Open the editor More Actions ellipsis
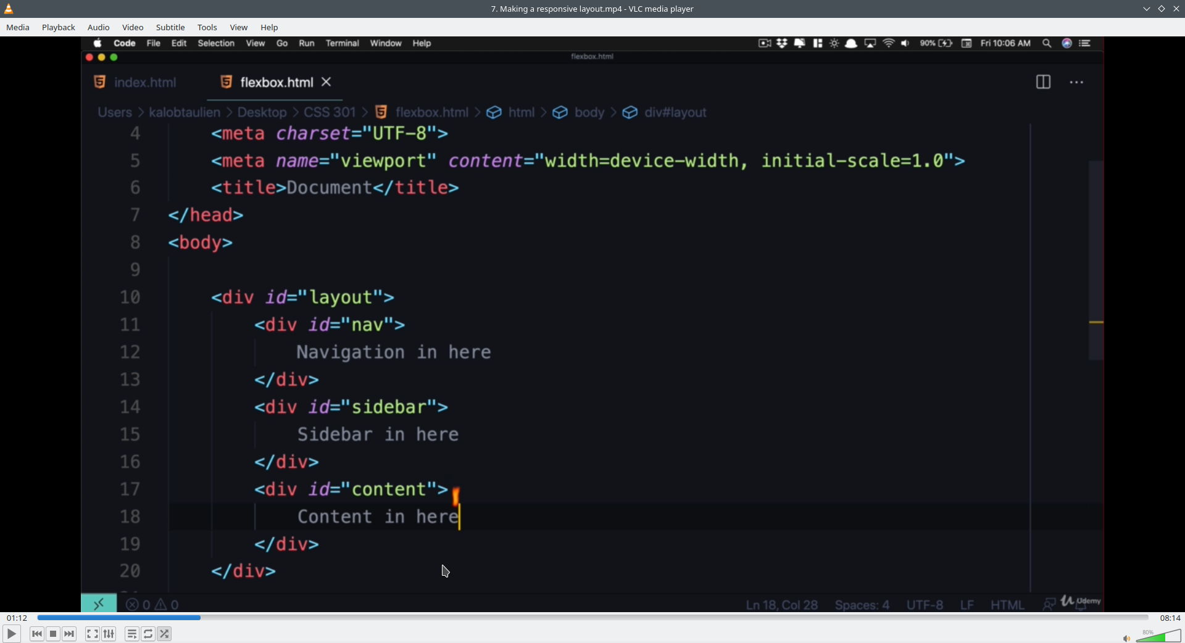 pos(1076,82)
